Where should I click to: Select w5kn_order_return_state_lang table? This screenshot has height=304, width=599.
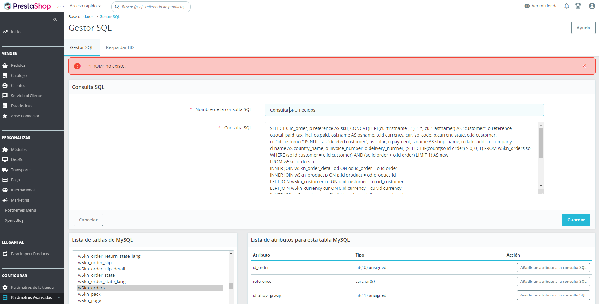(109, 256)
